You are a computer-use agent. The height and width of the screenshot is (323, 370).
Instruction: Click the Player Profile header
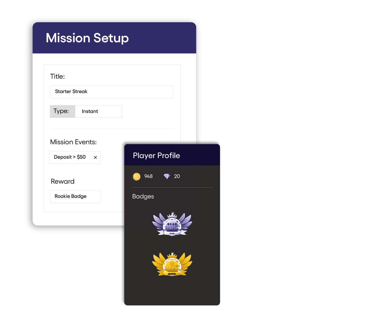click(x=172, y=155)
